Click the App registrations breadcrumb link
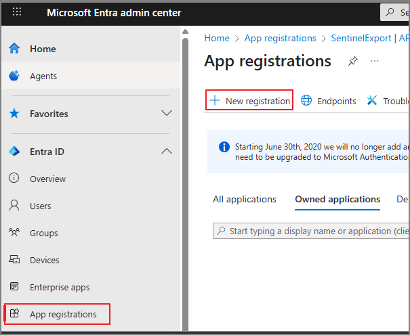Image resolution: width=410 pixels, height=335 pixels. coord(280,38)
